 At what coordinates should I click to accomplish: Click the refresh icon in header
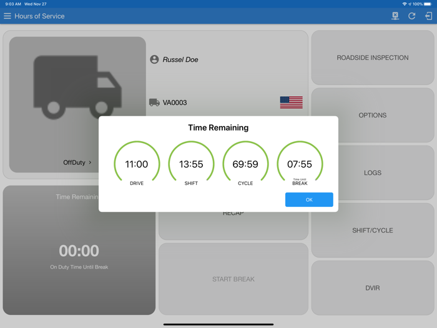[412, 16]
